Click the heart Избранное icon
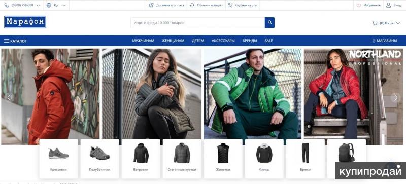The image size is (406, 184). 359,5
